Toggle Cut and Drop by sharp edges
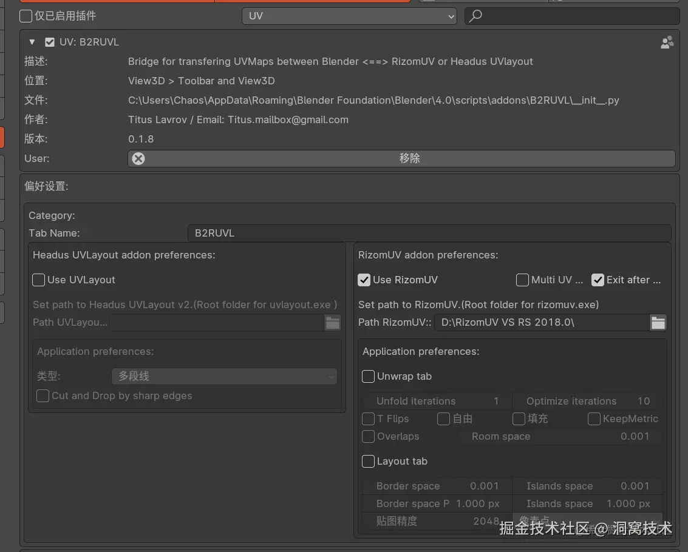The width and height of the screenshot is (688, 552). click(x=43, y=395)
